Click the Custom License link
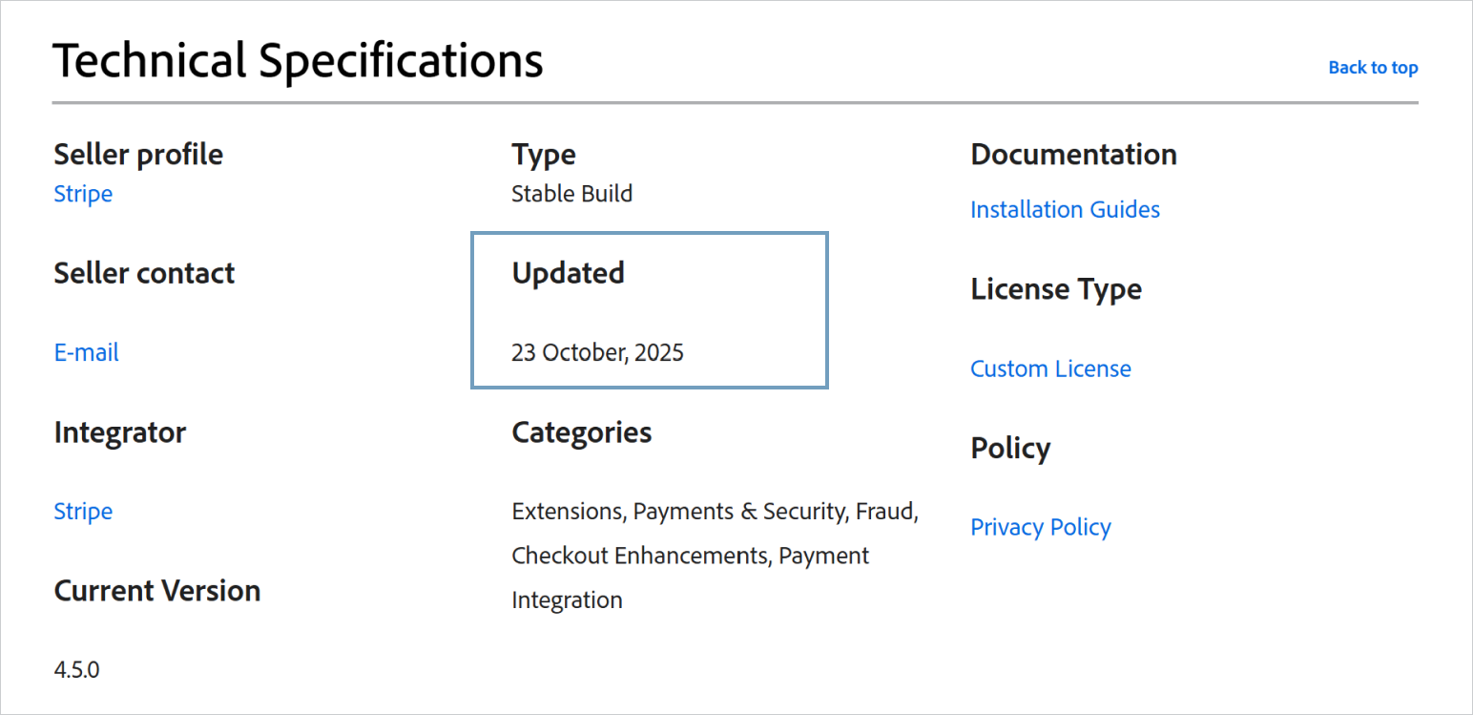 (1050, 368)
